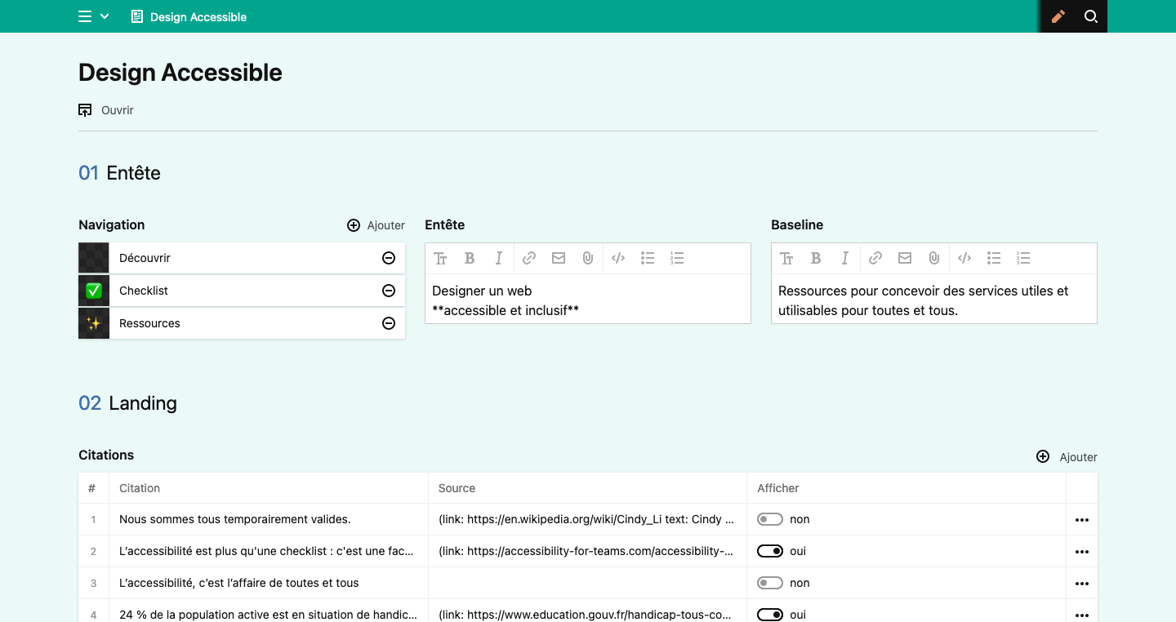1176x622 pixels.
Task: Open the text format dropdown in the Entête toolbar
Action: point(440,258)
